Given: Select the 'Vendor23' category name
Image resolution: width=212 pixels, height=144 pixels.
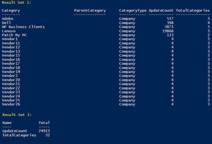Looking at the screenshot, I should (x=11, y=92).
